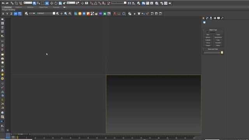249x140 pixels.
Task: Click the Teapot primitive button
Action: click(x=208, y=45)
